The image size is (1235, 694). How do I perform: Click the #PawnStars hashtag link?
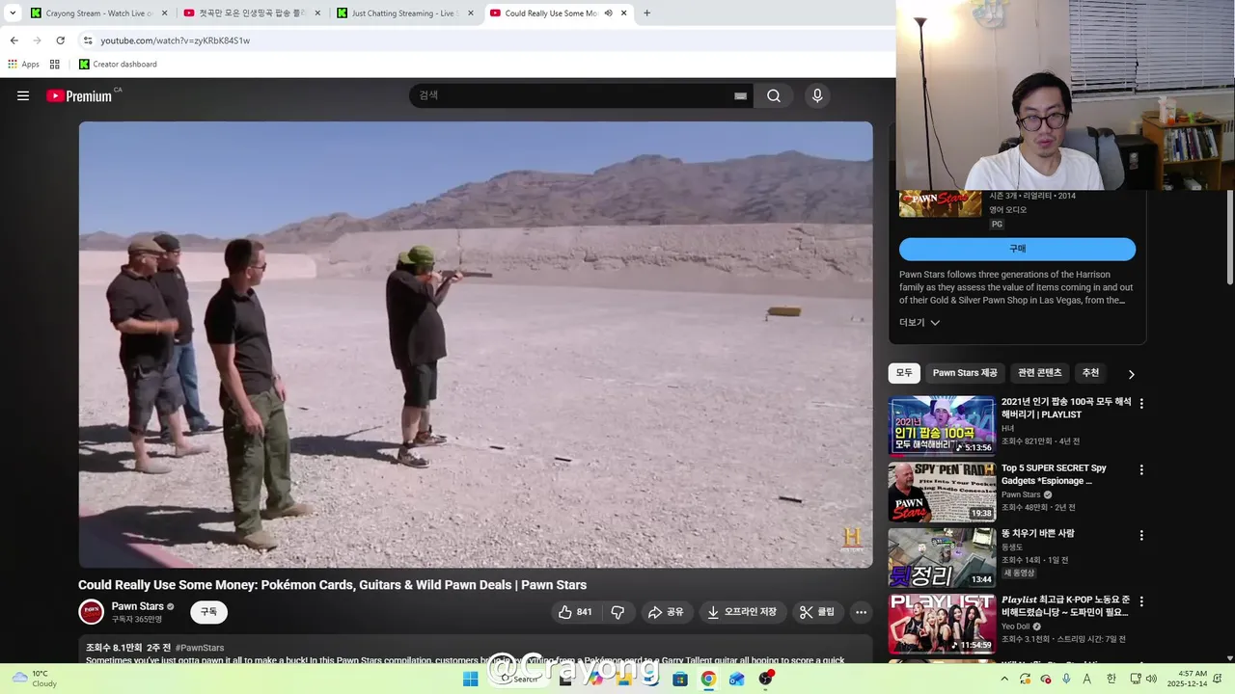pyautogui.click(x=200, y=648)
